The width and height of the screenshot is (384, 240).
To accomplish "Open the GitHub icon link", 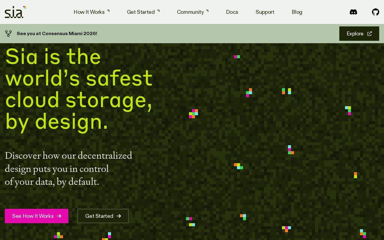I will click(376, 12).
